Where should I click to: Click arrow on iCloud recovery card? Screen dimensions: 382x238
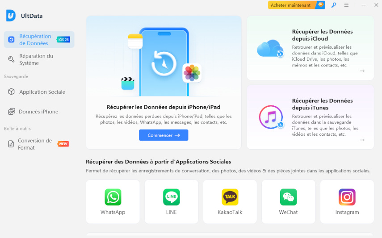coord(362,71)
